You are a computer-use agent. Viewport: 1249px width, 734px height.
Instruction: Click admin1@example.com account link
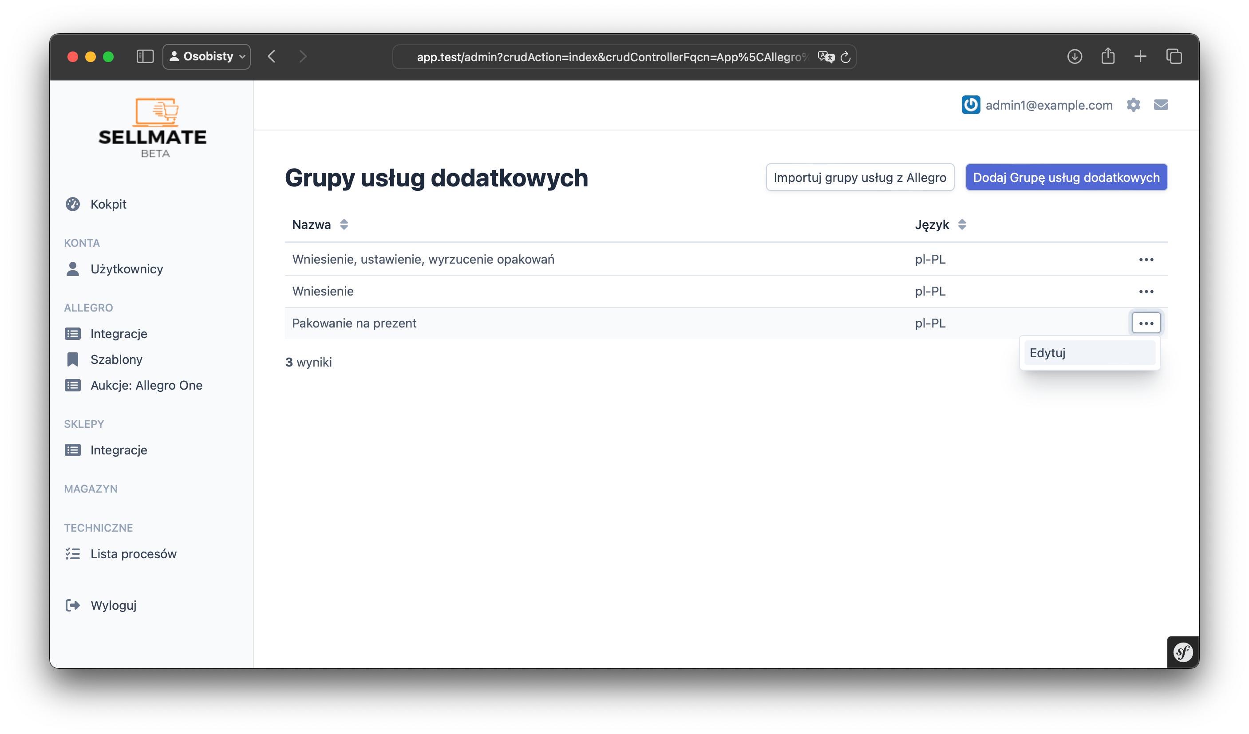tap(1050, 105)
